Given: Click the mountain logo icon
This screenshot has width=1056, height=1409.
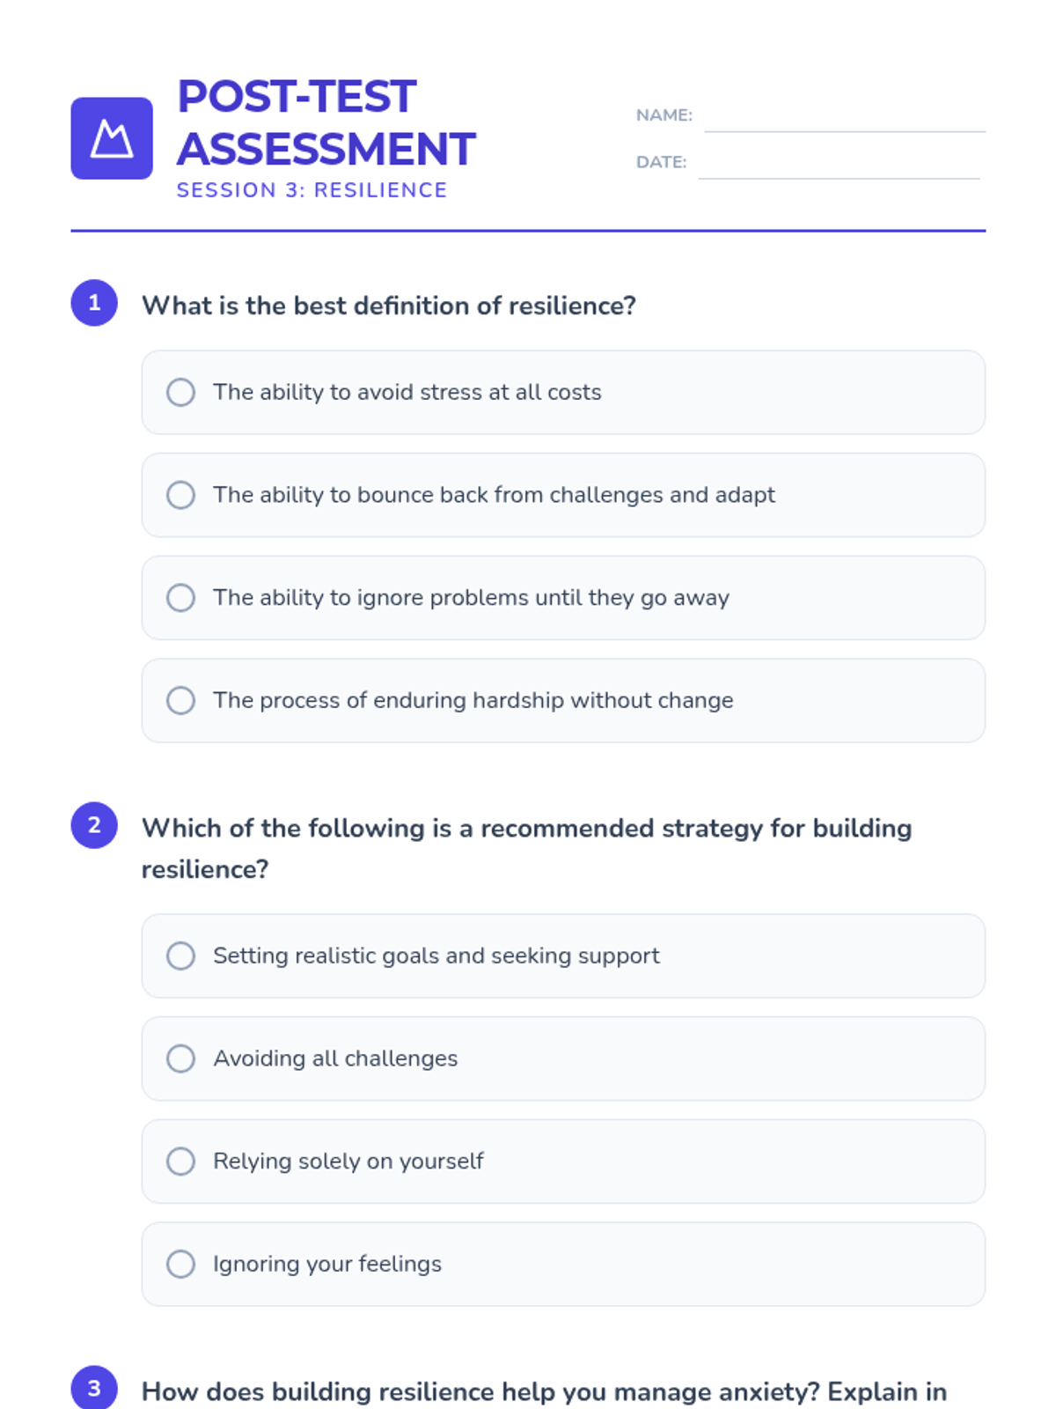Looking at the screenshot, I should [112, 138].
